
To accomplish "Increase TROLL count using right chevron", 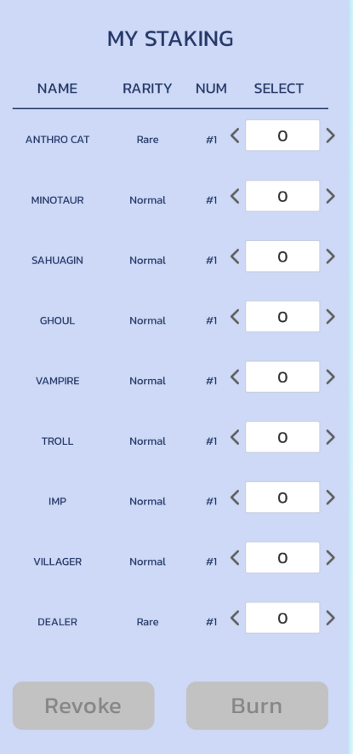I will point(330,437).
